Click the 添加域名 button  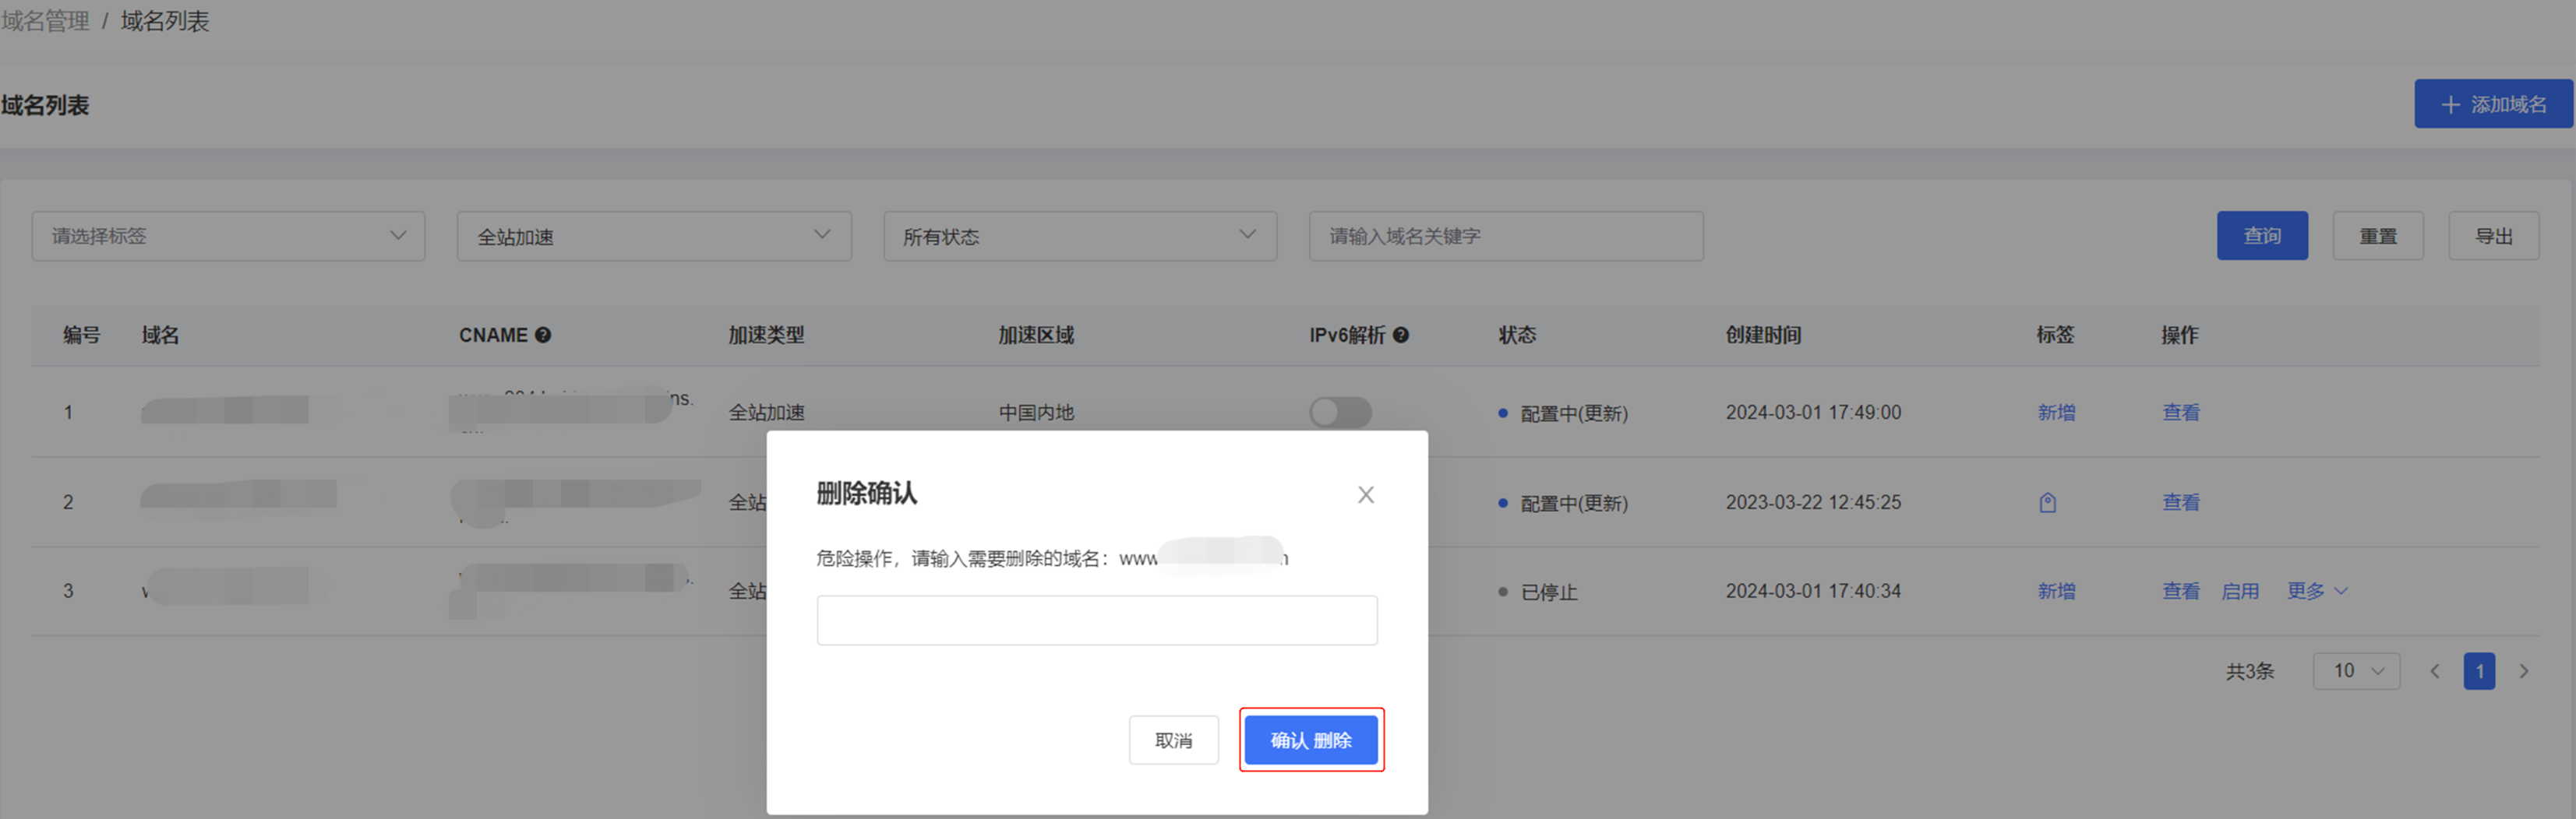2493,104
